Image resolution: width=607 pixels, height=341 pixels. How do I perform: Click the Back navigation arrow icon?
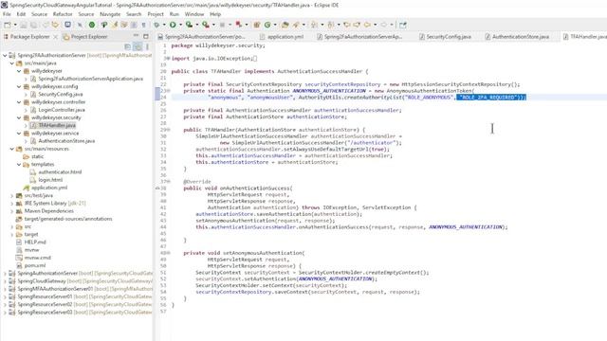tap(367, 25)
